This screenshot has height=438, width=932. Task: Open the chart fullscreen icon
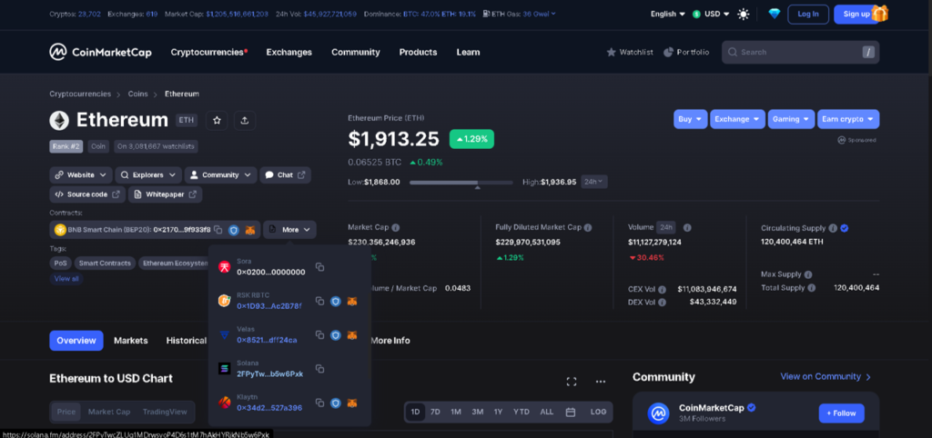(x=572, y=382)
